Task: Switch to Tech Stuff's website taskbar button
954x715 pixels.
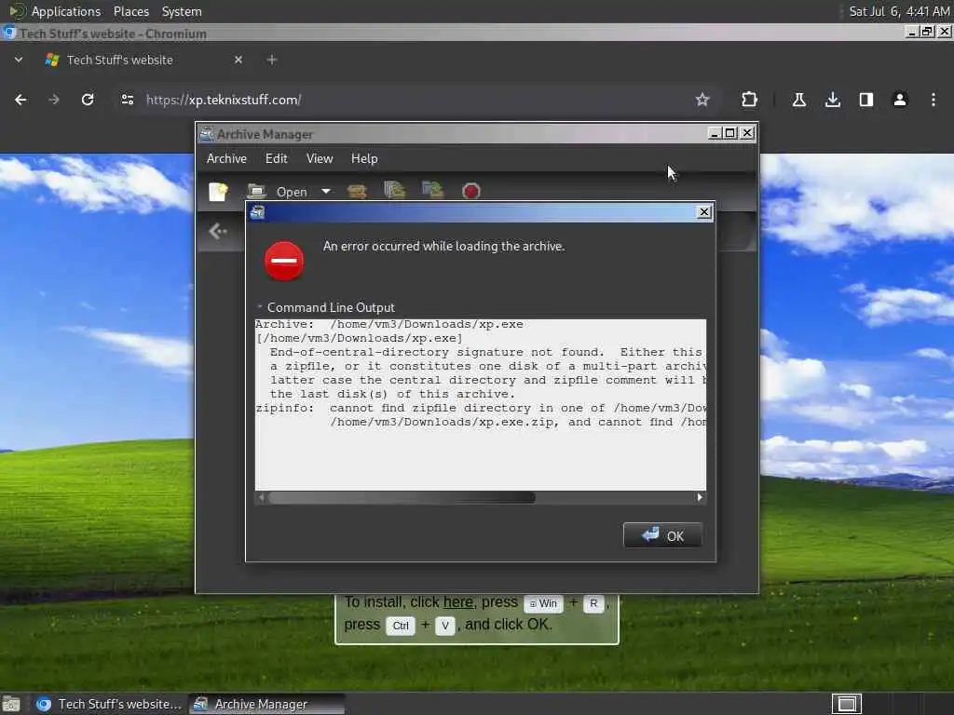Action: point(108,704)
